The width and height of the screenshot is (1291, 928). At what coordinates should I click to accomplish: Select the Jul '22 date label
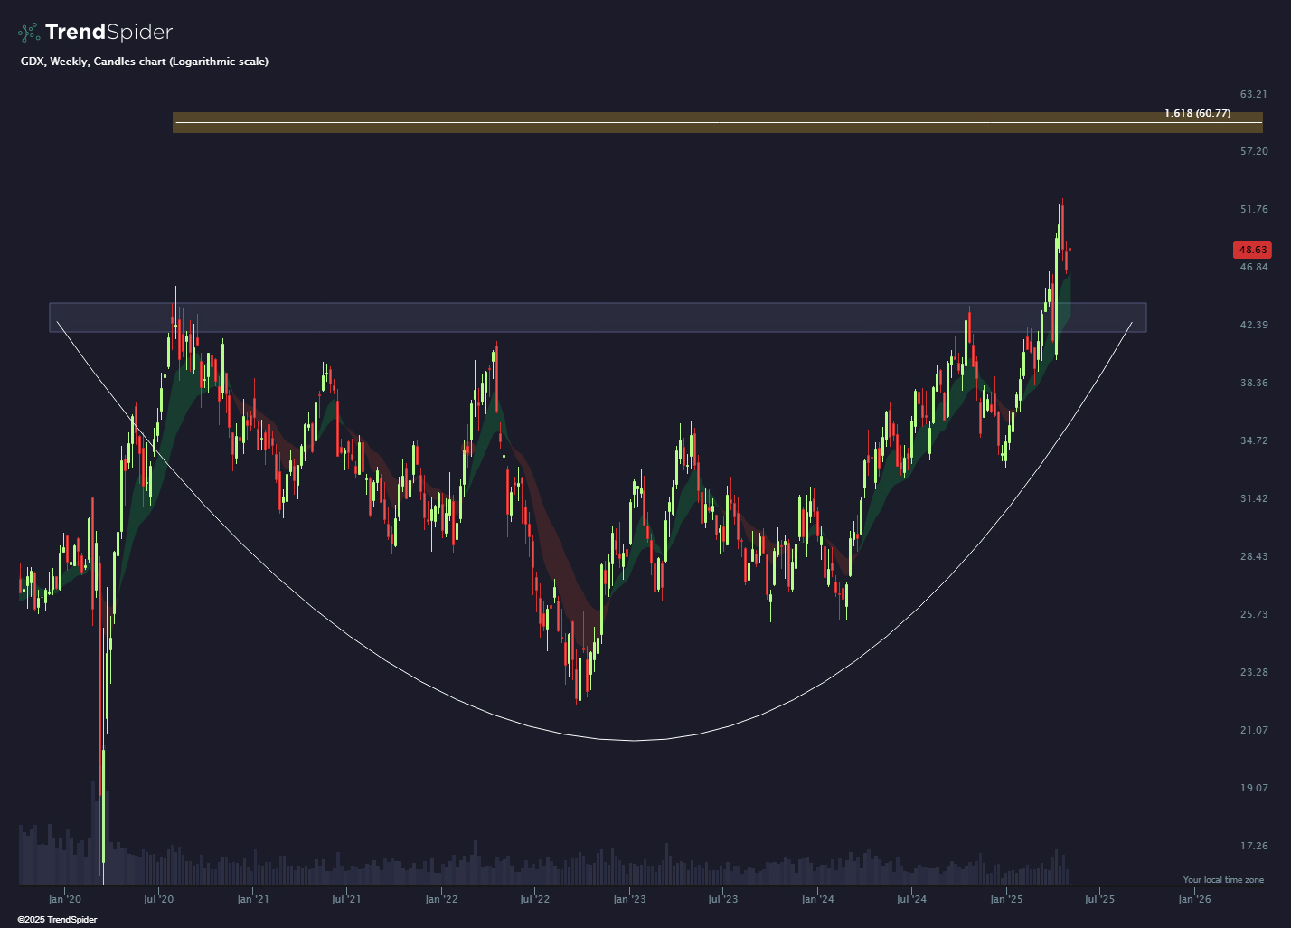(535, 899)
